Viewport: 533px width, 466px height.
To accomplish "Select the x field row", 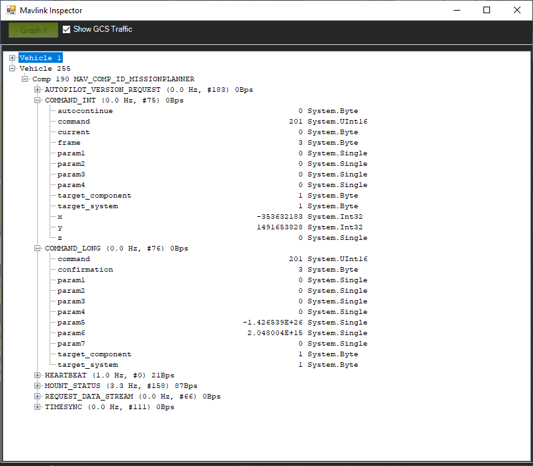I will (210, 216).
